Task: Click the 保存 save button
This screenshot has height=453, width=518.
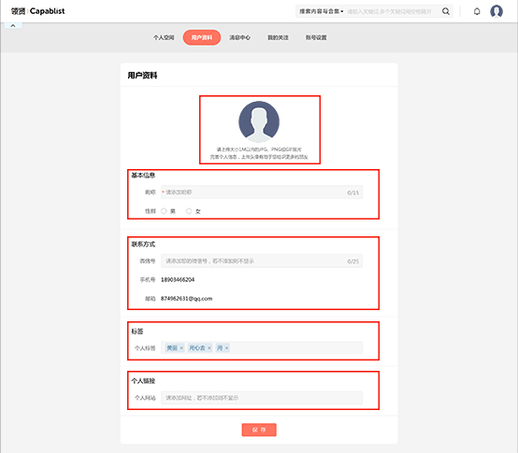Action: (259, 430)
